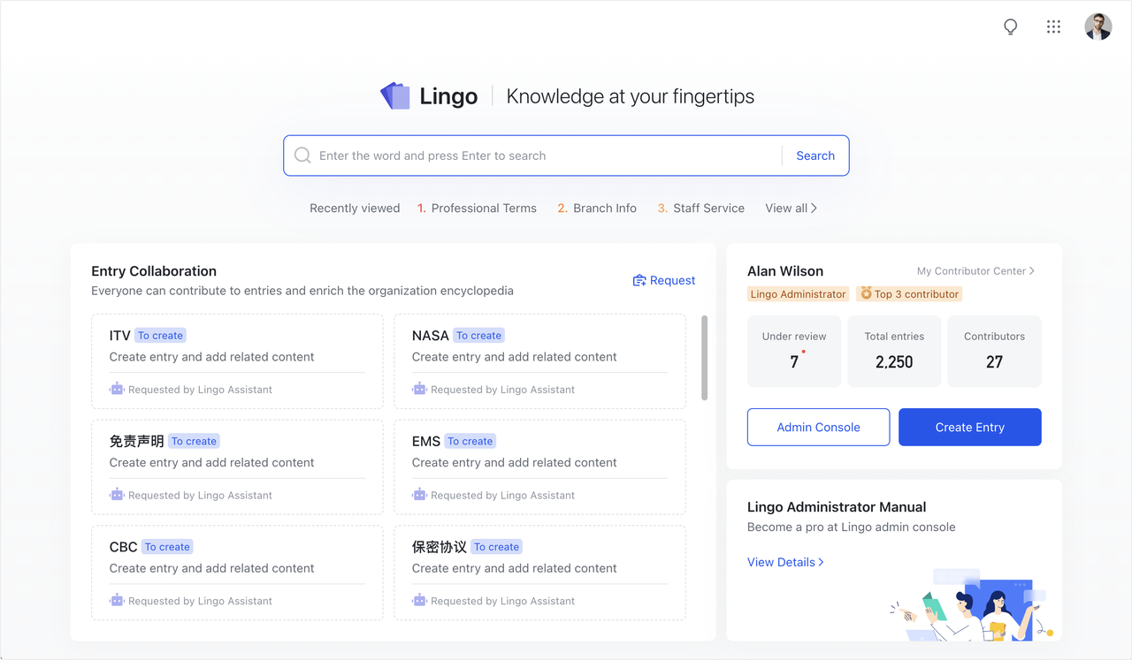Open the Admin Console
Image resolution: width=1132 pixels, height=660 pixels.
click(x=818, y=427)
